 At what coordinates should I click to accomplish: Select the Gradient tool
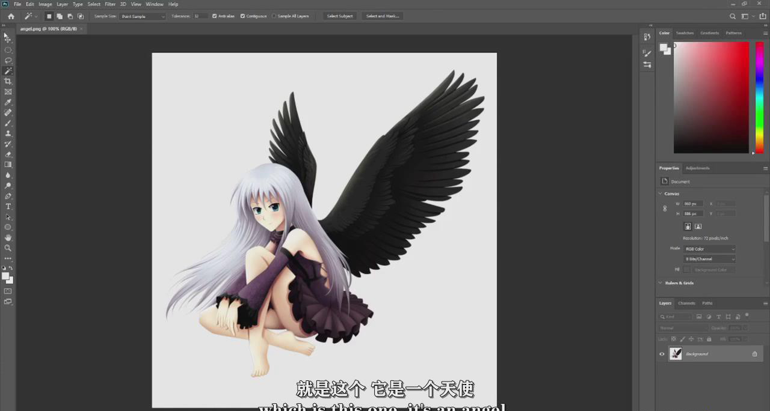point(8,165)
